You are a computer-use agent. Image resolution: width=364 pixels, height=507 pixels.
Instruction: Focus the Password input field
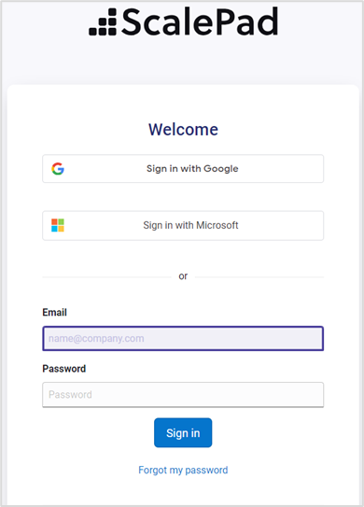click(183, 395)
